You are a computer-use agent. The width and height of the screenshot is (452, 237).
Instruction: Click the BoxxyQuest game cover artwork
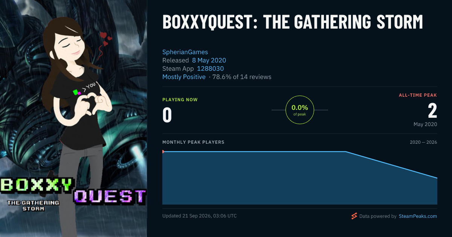point(73,118)
